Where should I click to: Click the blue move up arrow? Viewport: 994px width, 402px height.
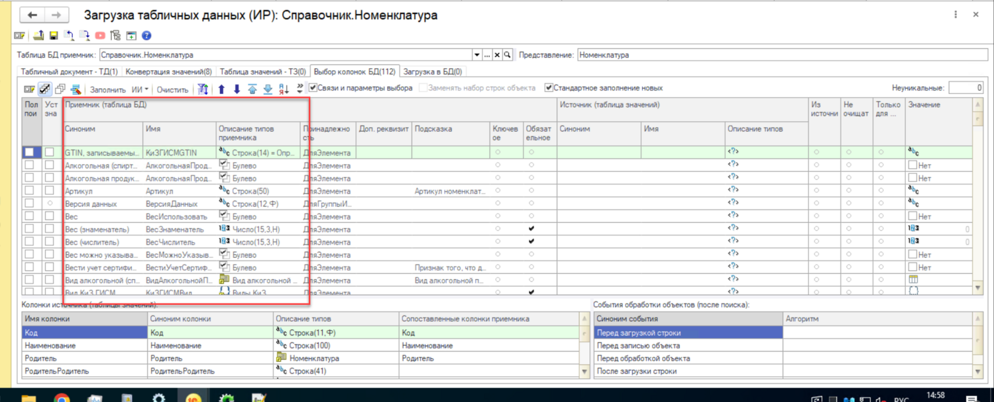click(x=221, y=89)
